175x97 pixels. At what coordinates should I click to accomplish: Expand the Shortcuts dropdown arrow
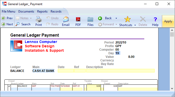click(135, 25)
